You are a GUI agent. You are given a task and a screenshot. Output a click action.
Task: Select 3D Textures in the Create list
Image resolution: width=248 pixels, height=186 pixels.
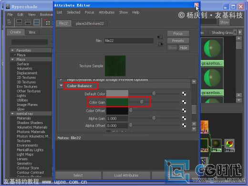[x=26, y=82]
